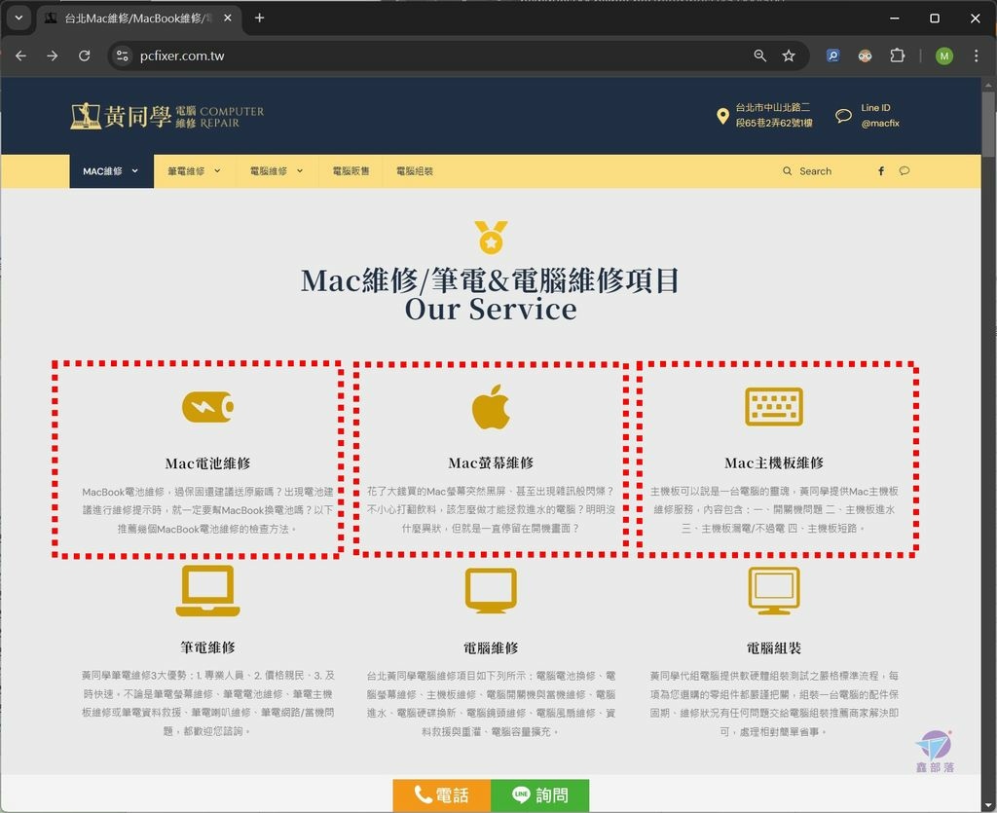Click the Mac螢幕維修 description paragraph
This screenshot has width=997, height=813.
[491, 510]
